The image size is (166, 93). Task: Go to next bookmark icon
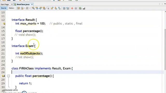coord(56,8)
